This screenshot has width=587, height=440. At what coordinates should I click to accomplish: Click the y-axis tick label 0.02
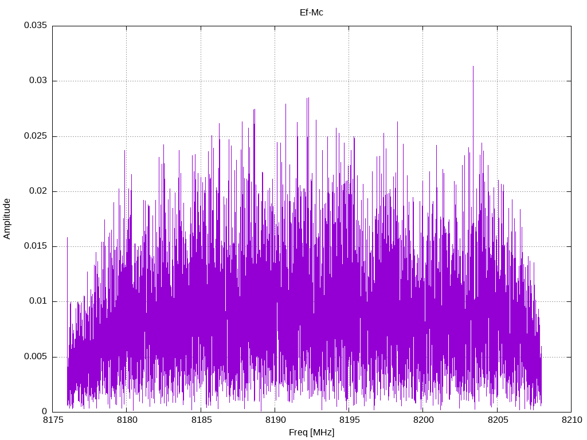tap(38, 191)
